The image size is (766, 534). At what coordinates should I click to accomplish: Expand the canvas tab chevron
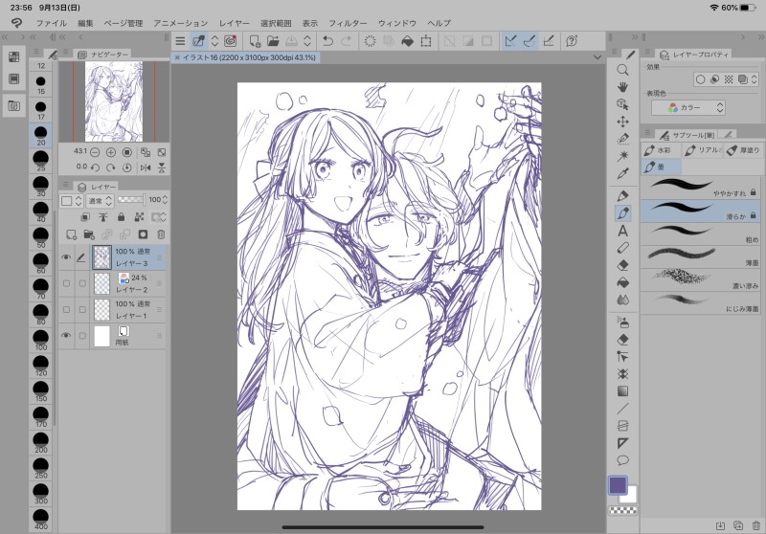point(597,57)
